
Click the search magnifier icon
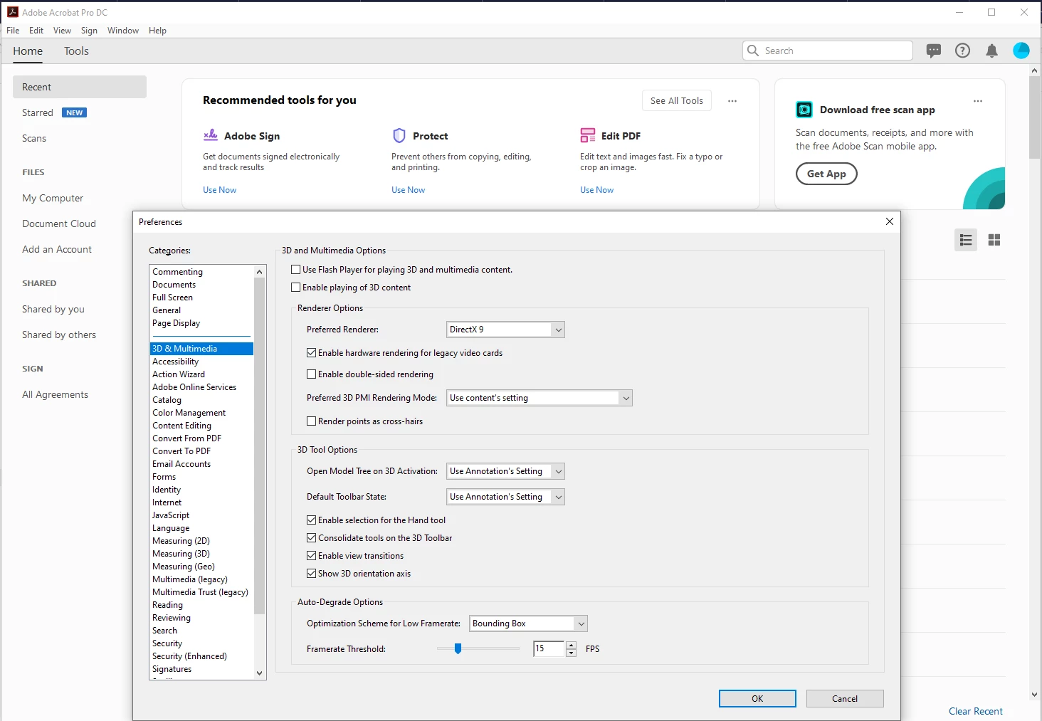(x=753, y=51)
